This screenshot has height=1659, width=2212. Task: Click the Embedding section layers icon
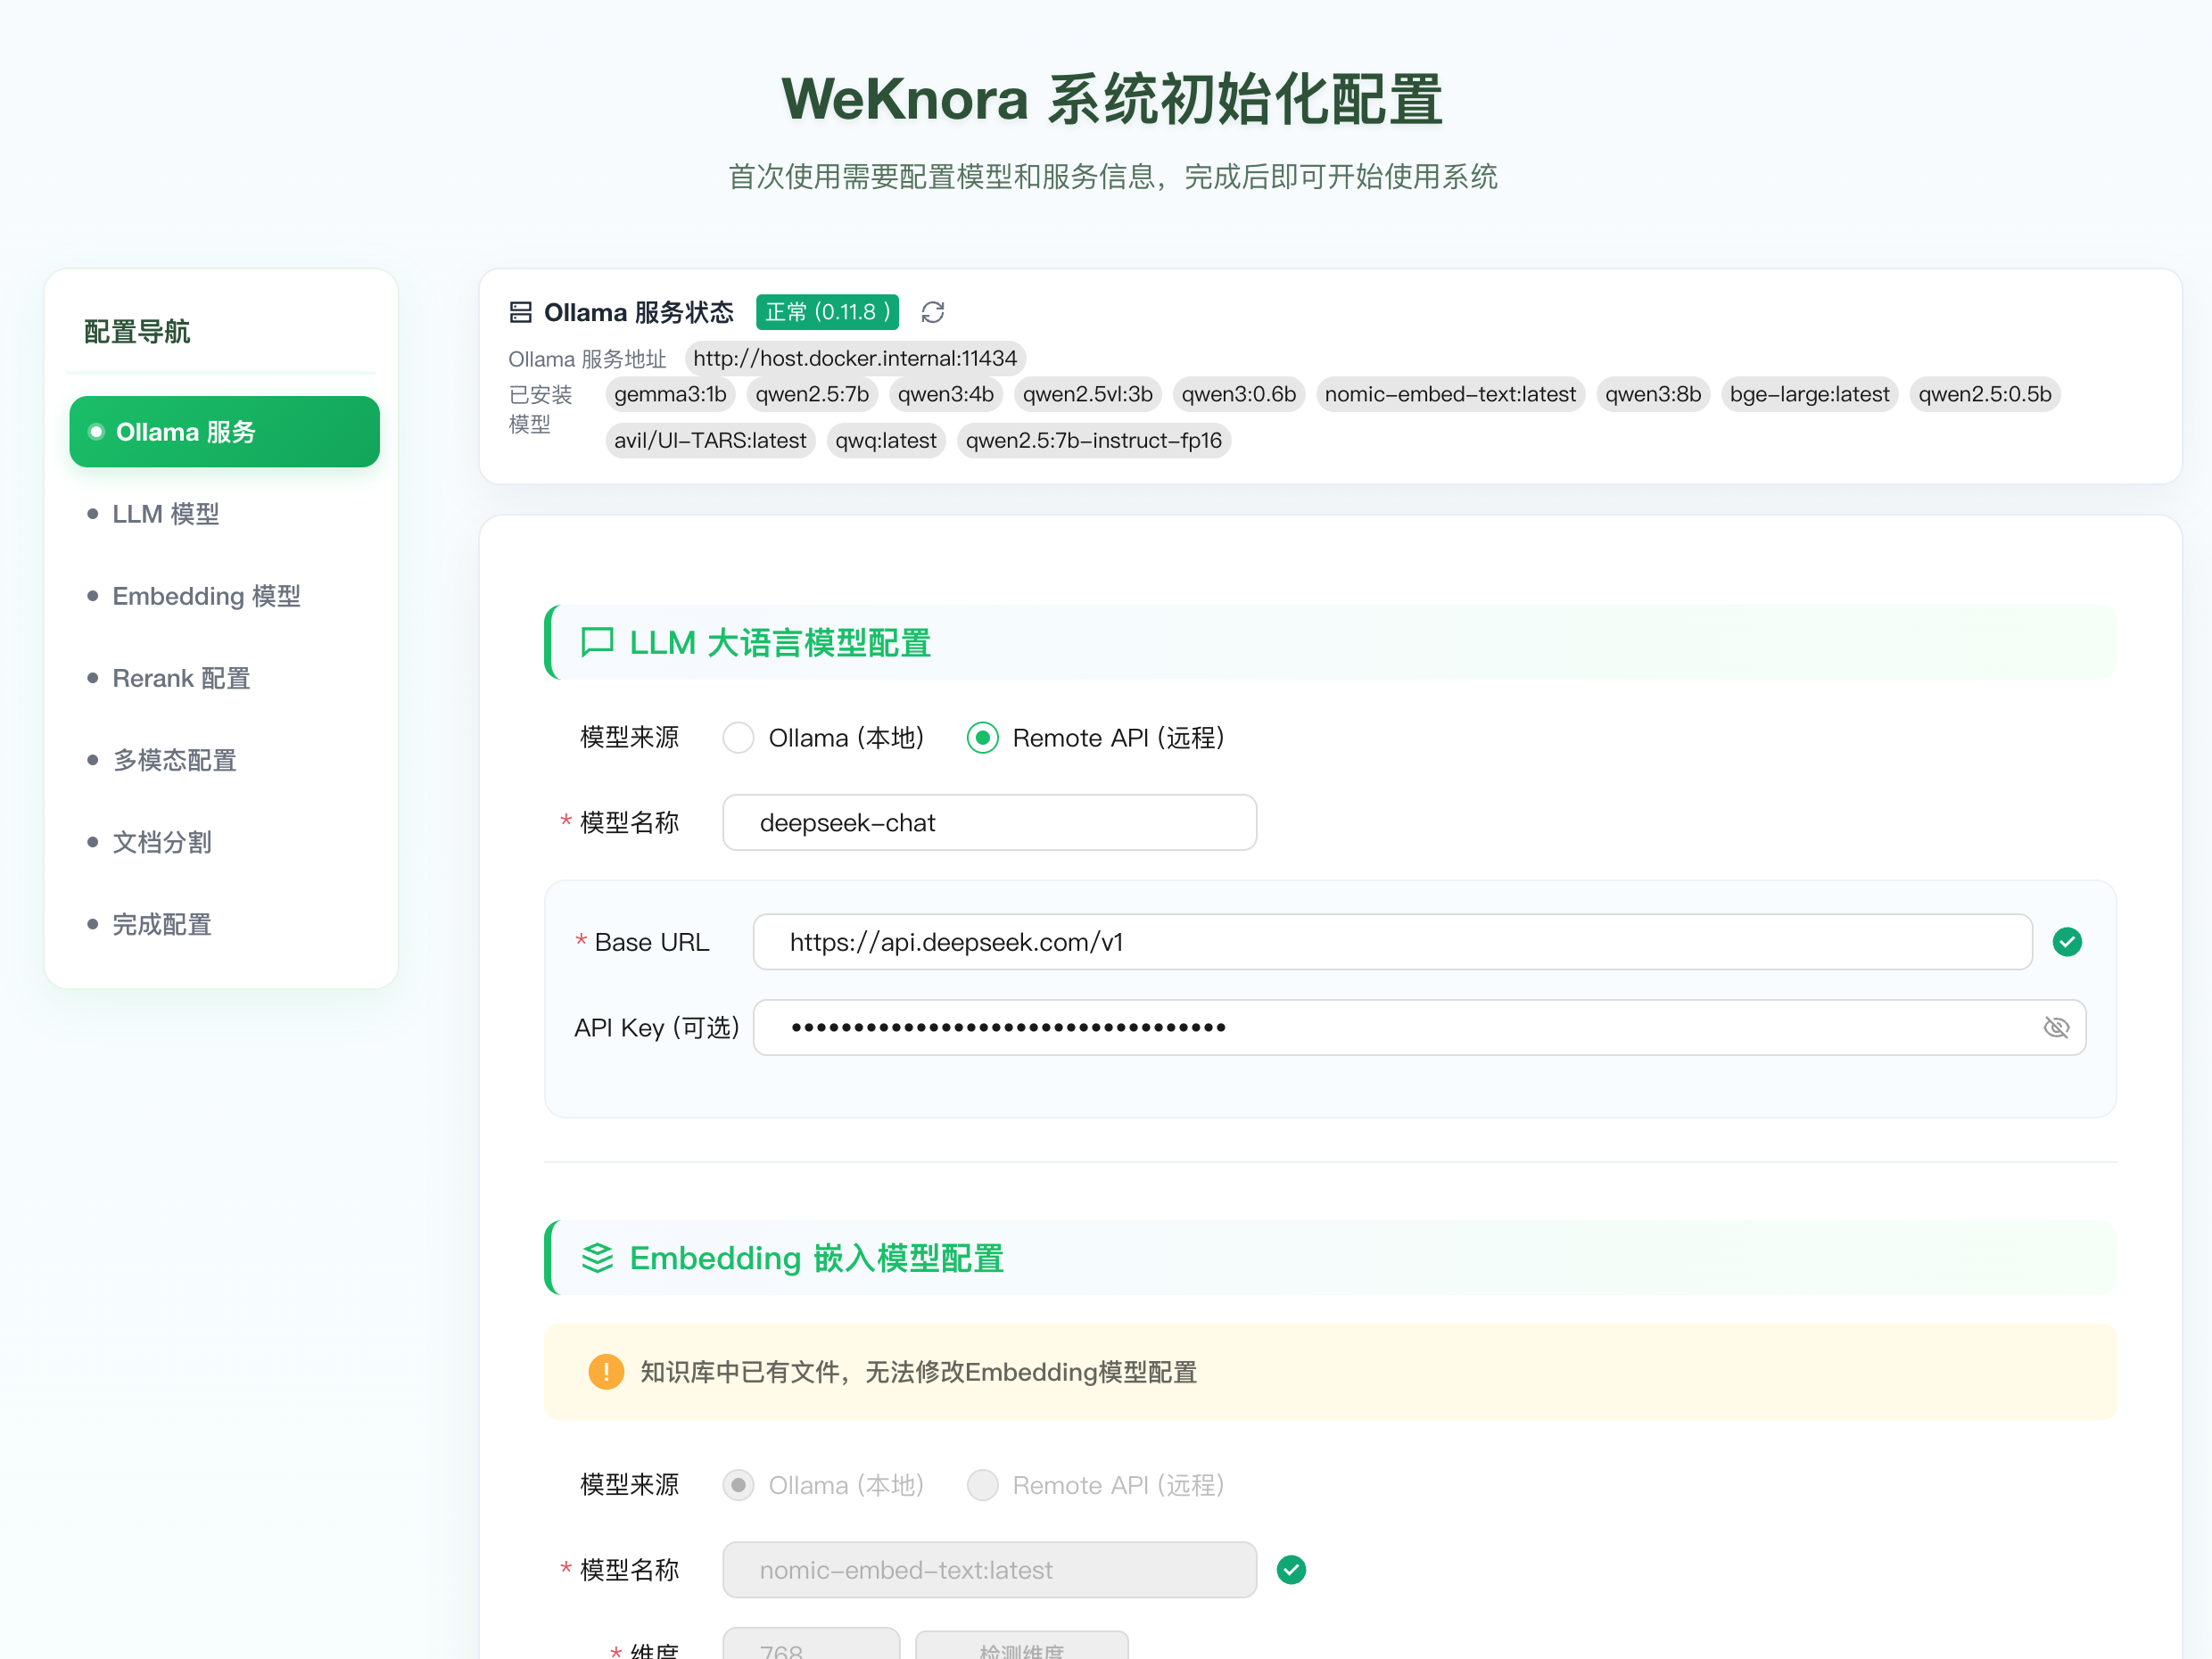click(x=597, y=1258)
